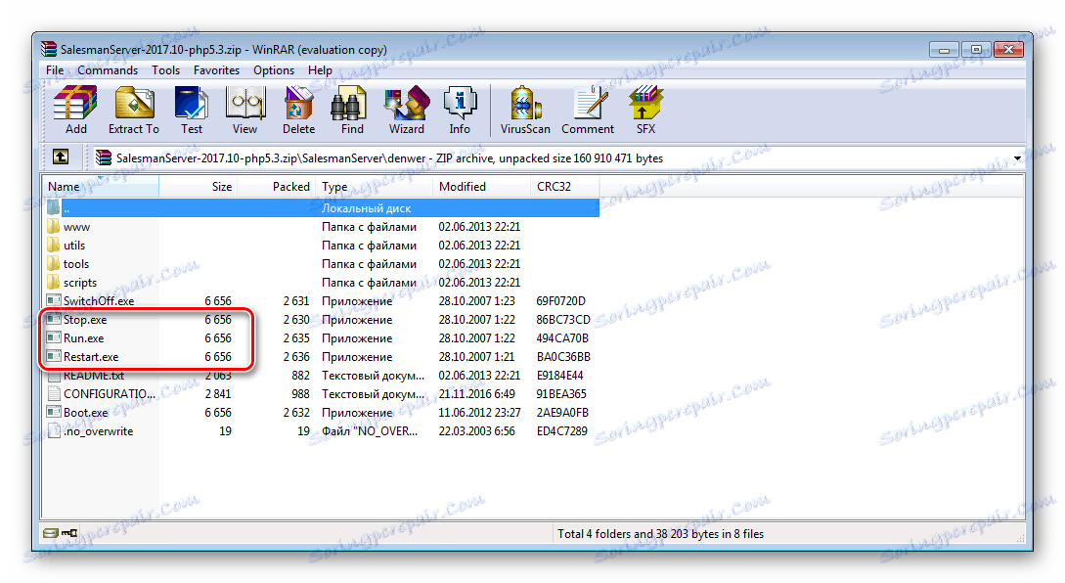Click packed size 2 631 of SwitchOff.exe
1065x583 pixels.
tap(296, 301)
